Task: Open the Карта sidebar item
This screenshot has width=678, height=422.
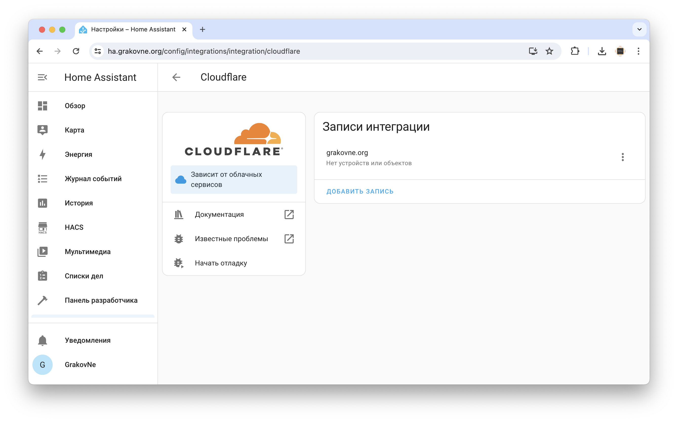Action: [74, 130]
